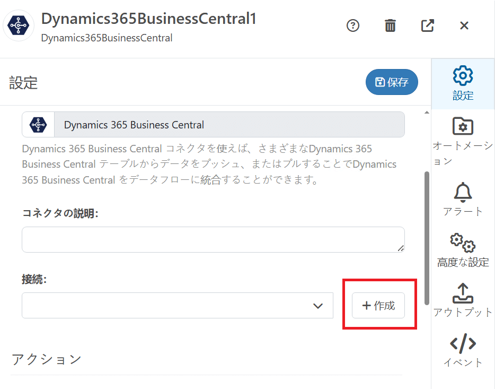495x389 pixels.
Task: Click the help question mark icon
Action: point(353,25)
